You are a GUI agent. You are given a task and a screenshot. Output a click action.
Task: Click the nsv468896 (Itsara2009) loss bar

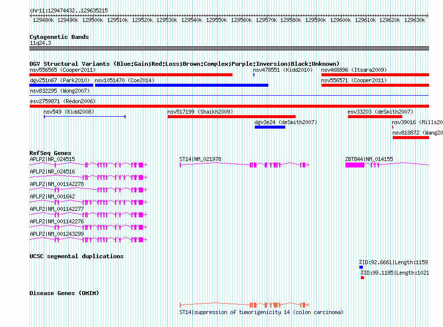click(x=375, y=75)
